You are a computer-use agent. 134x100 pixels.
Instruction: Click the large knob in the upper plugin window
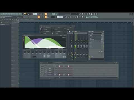tap(42, 29)
